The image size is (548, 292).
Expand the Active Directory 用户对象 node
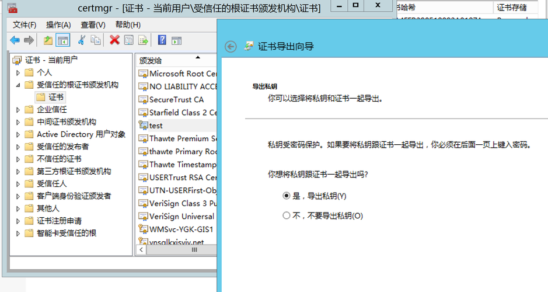[x=18, y=134]
